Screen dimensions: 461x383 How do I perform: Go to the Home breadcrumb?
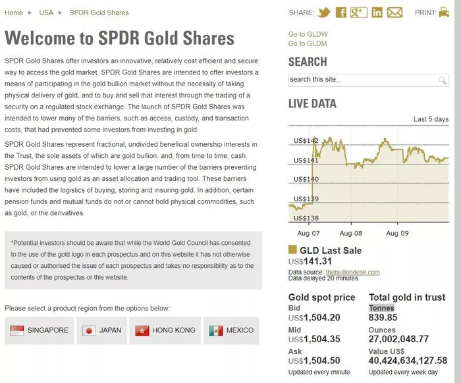point(14,13)
